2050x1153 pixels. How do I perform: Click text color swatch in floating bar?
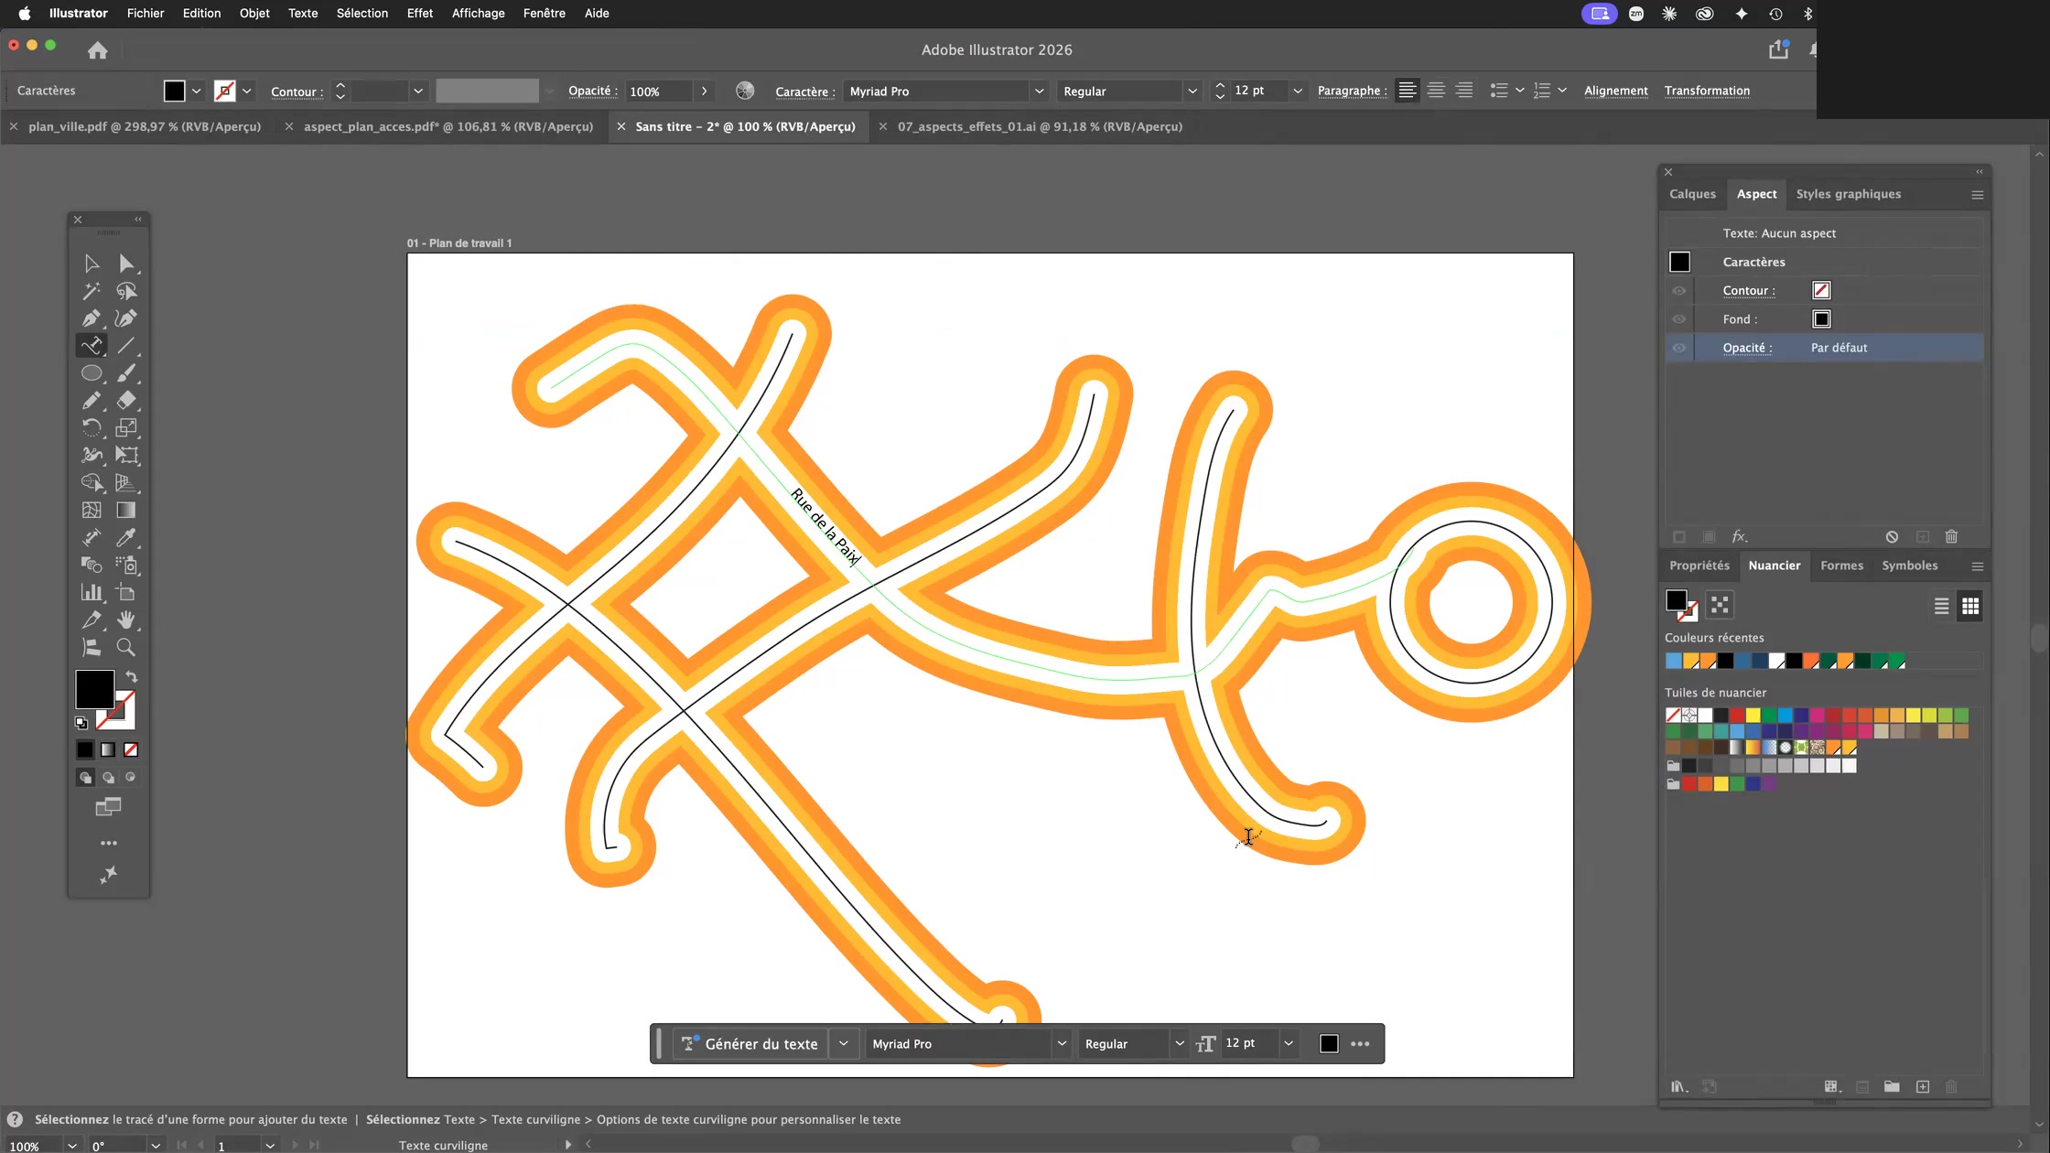[x=1329, y=1044]
